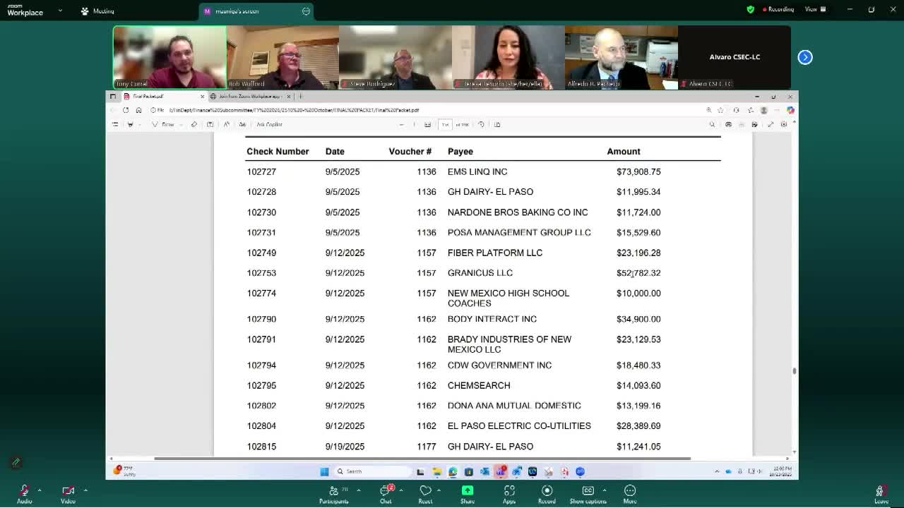Expand the Chat options caret
Viewport: 904px width, 508px height.
pyautogui.click(x=401, y=490)
